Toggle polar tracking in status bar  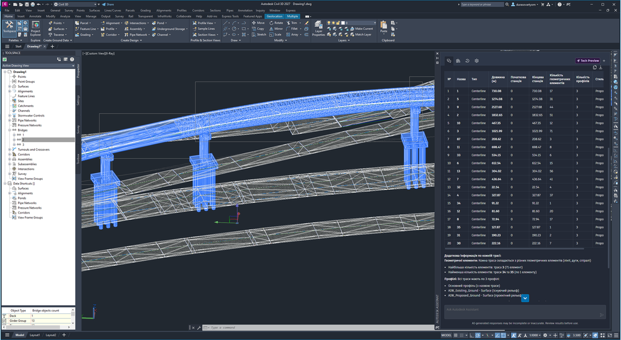(478, 335)
